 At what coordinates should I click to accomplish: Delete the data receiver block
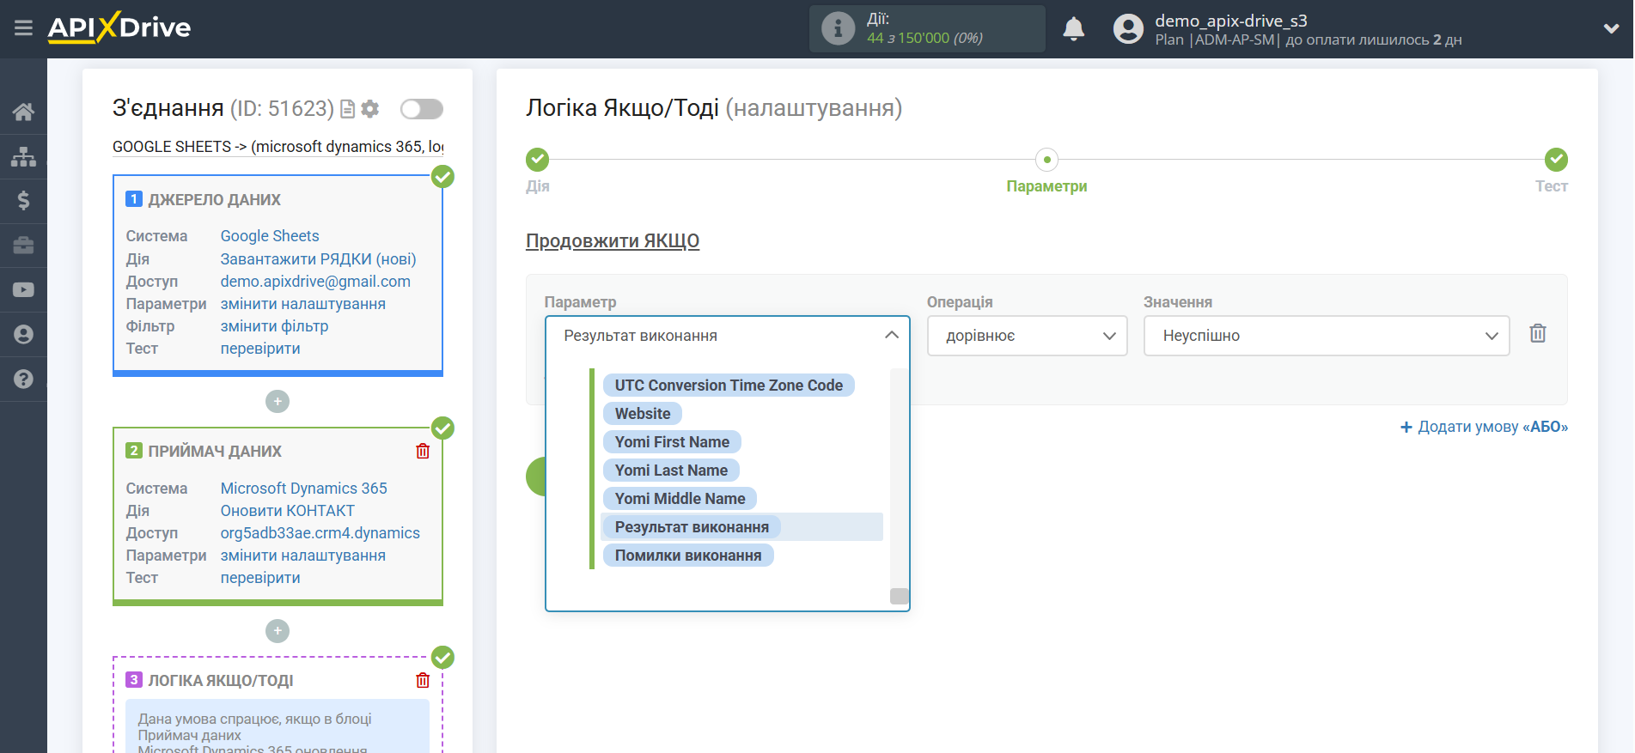pyautogui.click(x=423, y=451)
